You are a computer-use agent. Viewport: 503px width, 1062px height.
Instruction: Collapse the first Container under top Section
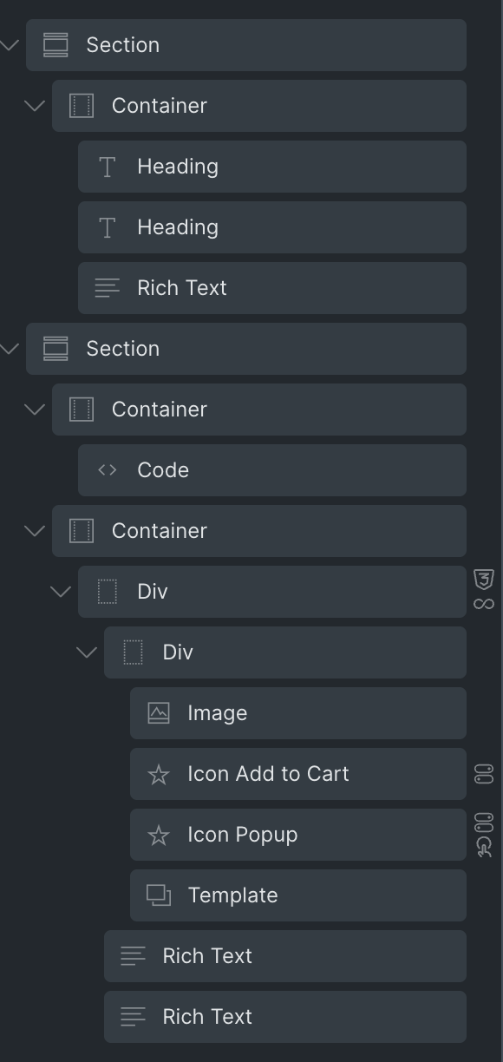[35, 106]
